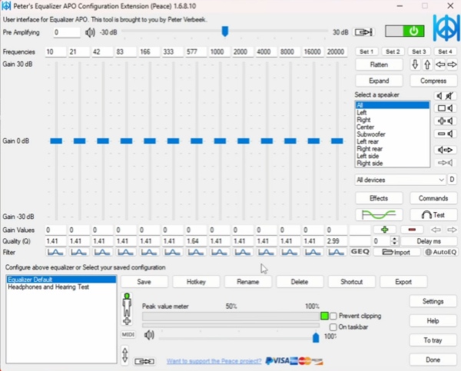
Task: Click the Delay ms stepper arrows
Action: pos(395,241)
